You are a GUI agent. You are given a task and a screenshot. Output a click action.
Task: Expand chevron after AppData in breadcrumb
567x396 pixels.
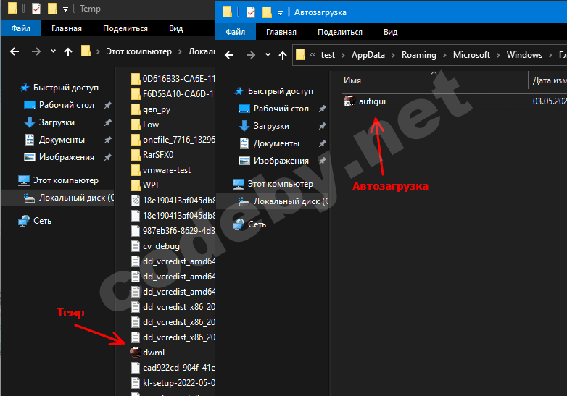394,55
